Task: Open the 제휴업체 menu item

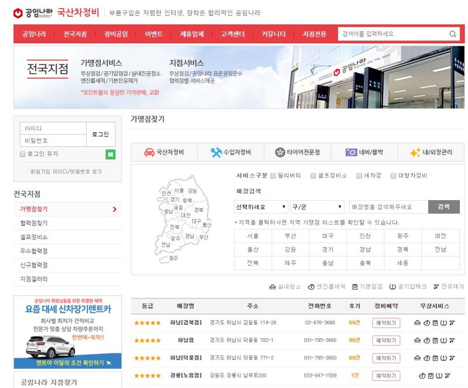Action: click(192, 34)
